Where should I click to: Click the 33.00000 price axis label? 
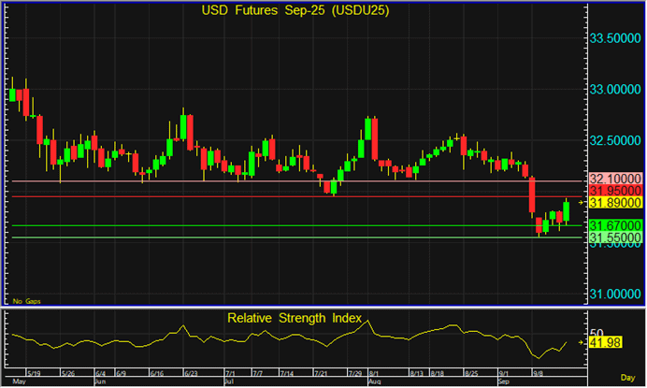coord(615,90)
